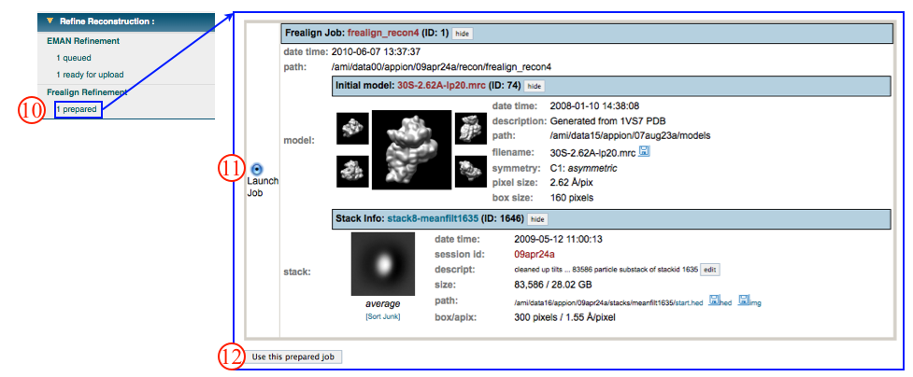913x377 pixels.
Task: Open EMAN Refinement menu entry
Action: pos(83,41)
